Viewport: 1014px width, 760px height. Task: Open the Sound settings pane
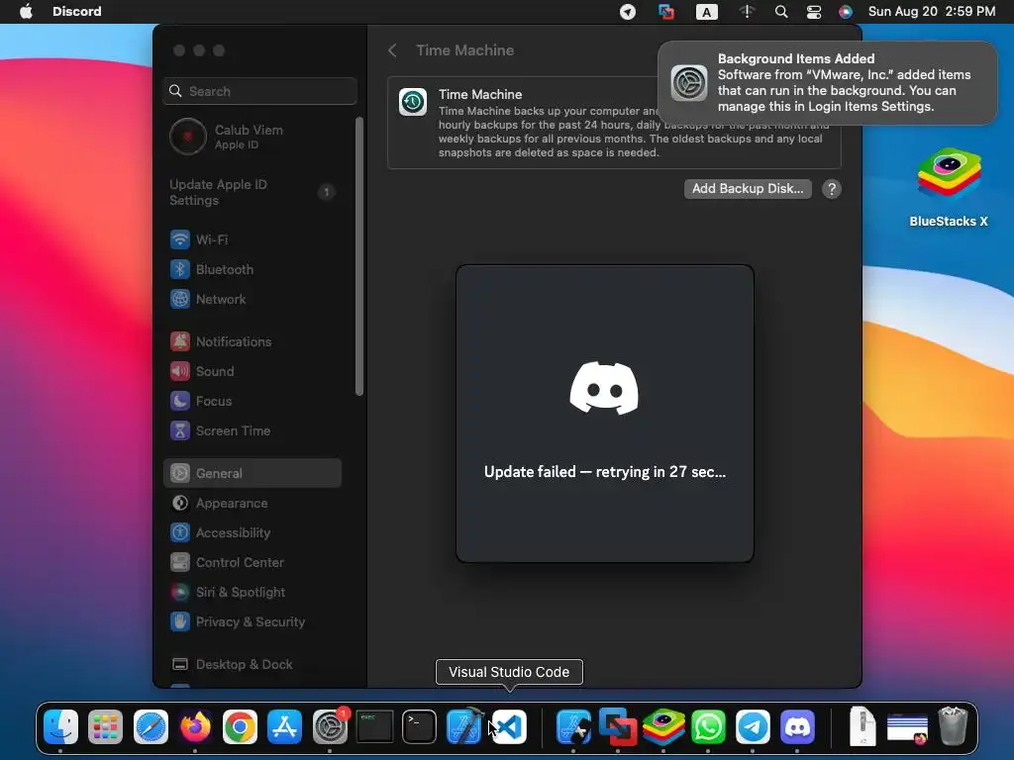tap(253, 372)
